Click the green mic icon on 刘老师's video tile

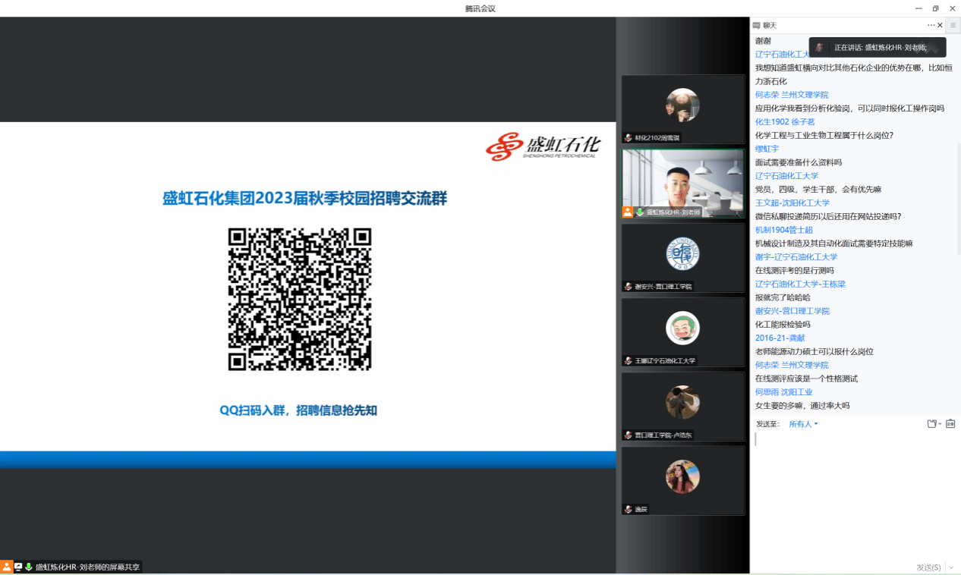(x=640, y=212)
